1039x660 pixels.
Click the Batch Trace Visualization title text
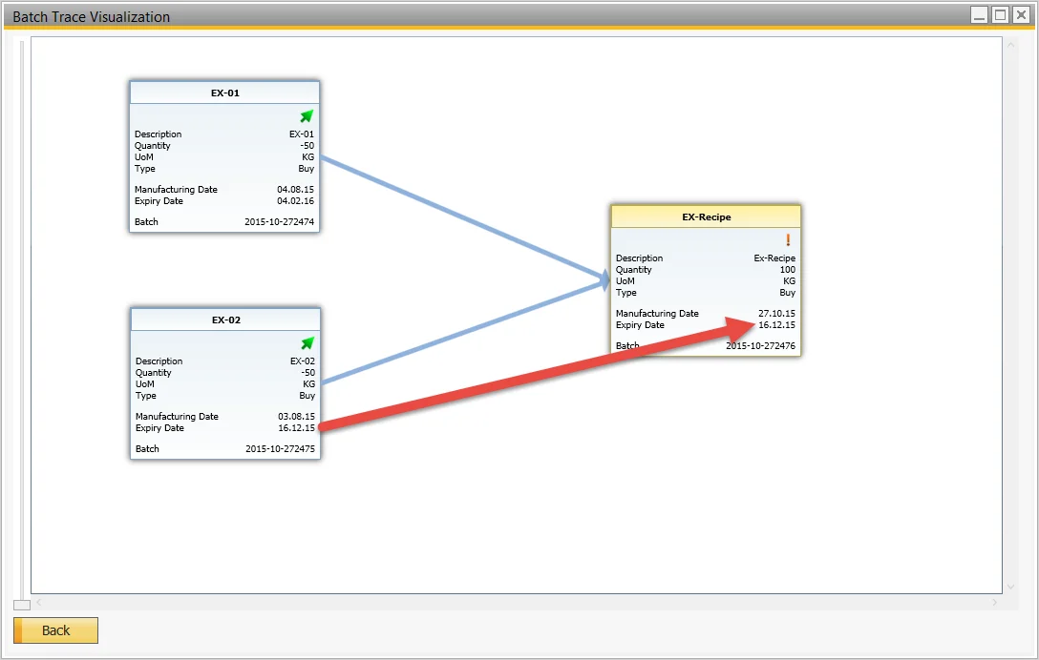tap(92, 17)
